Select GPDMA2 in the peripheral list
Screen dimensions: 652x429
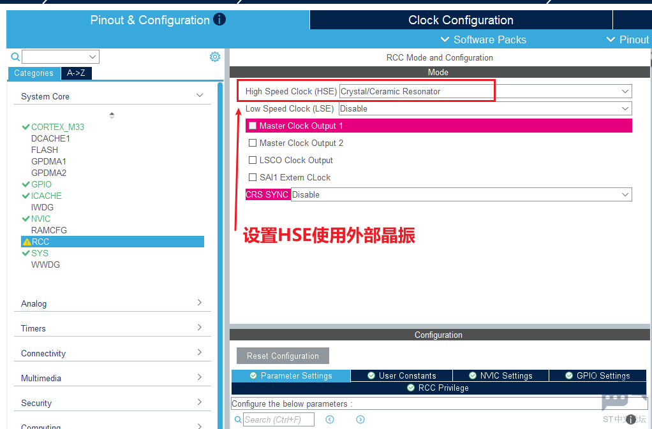(48, 173)
